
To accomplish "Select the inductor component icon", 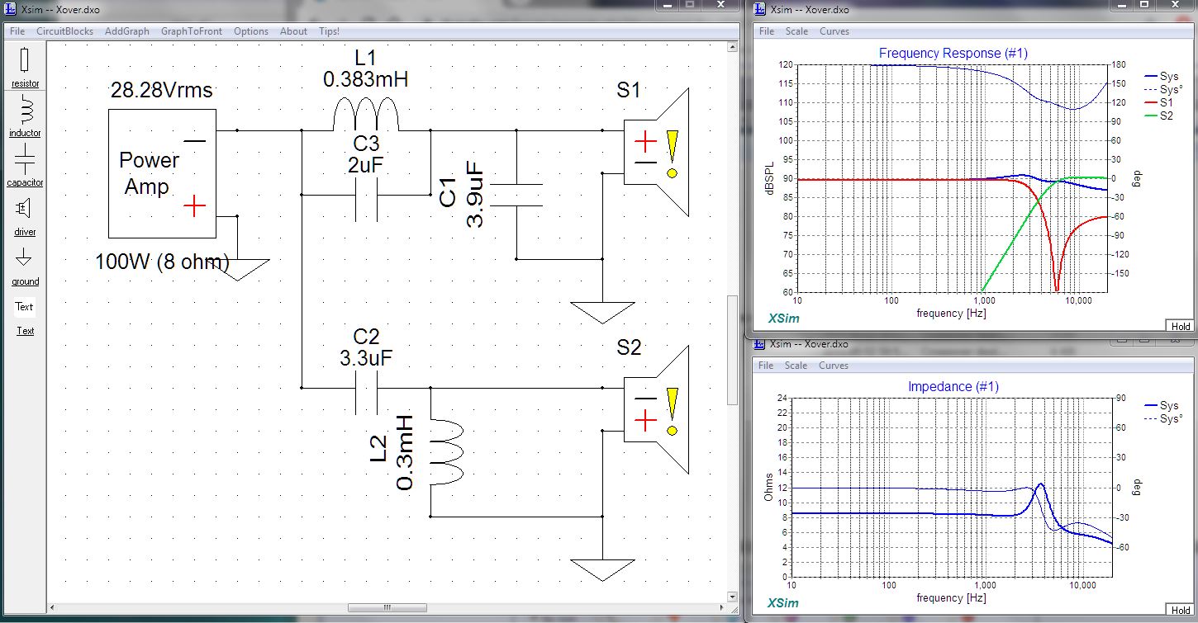I will [x=25, y=110].
